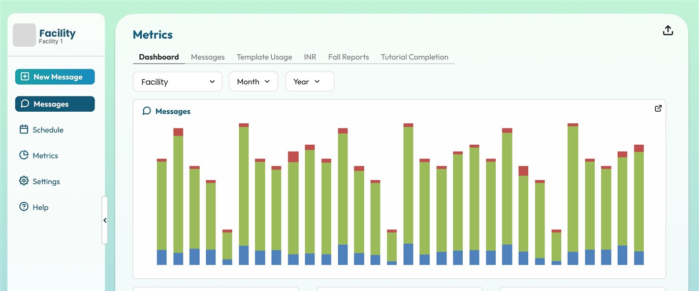Click the gear icon next to Settings
699x291 pixels.
(24, 181)
